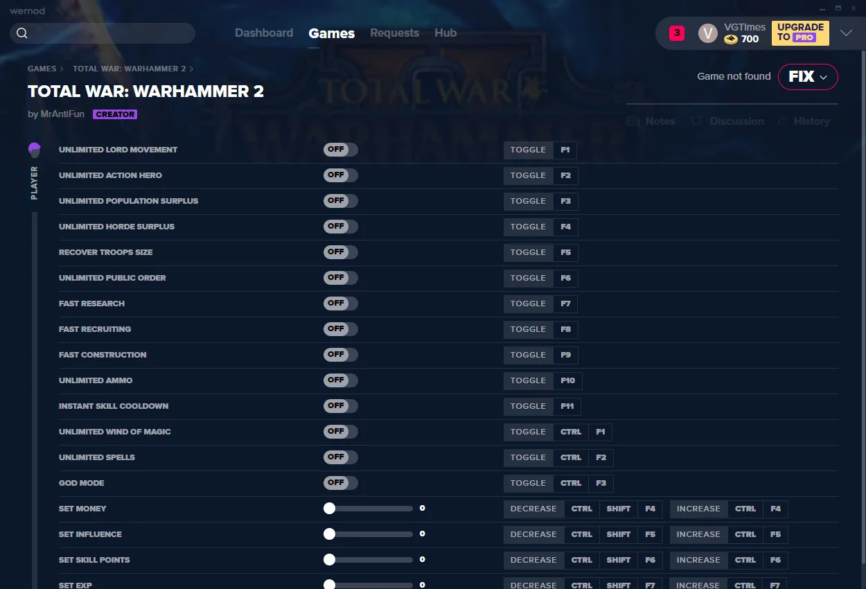Open the Hub tab
Screen dimensions: 866x589
[x=445, y=33]
